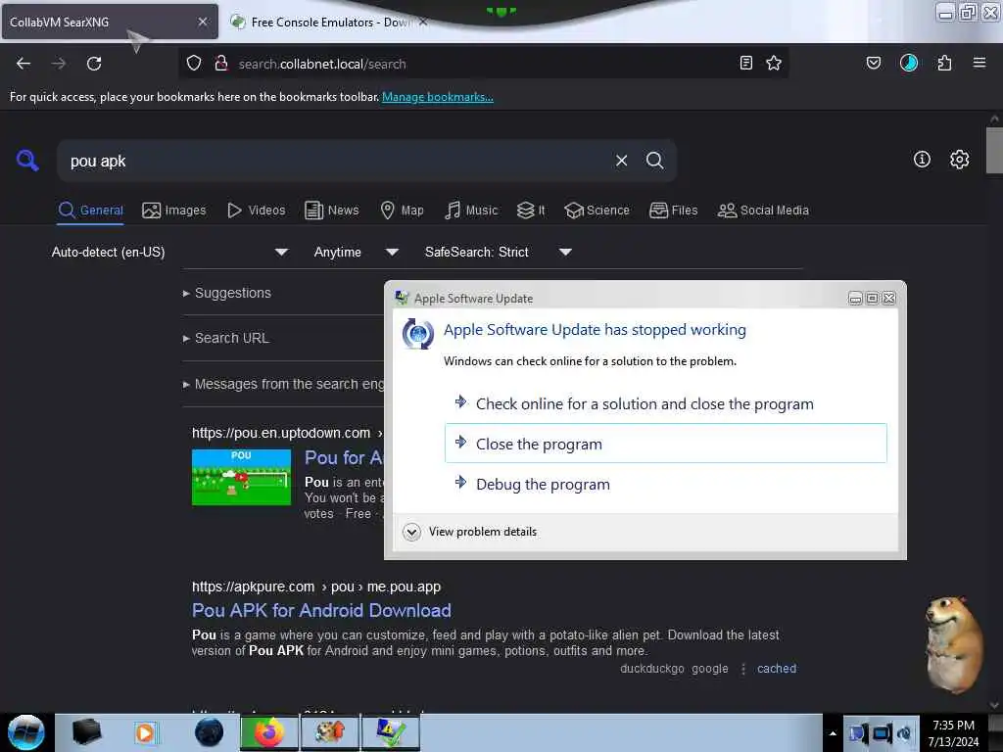This screenshot has height=752, width=1003.
Task: Switch to Videos search category
Action: pos(257,211)
